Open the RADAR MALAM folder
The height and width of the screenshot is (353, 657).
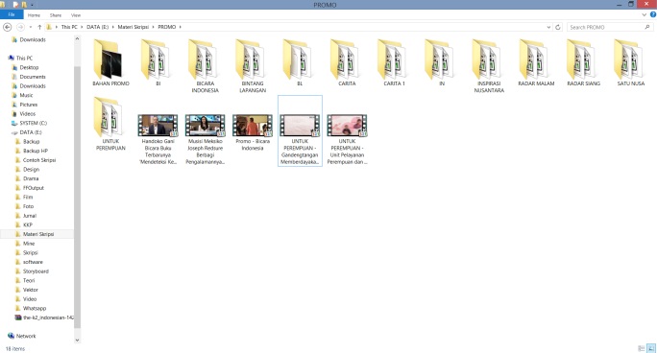click(x=536, y=62)
